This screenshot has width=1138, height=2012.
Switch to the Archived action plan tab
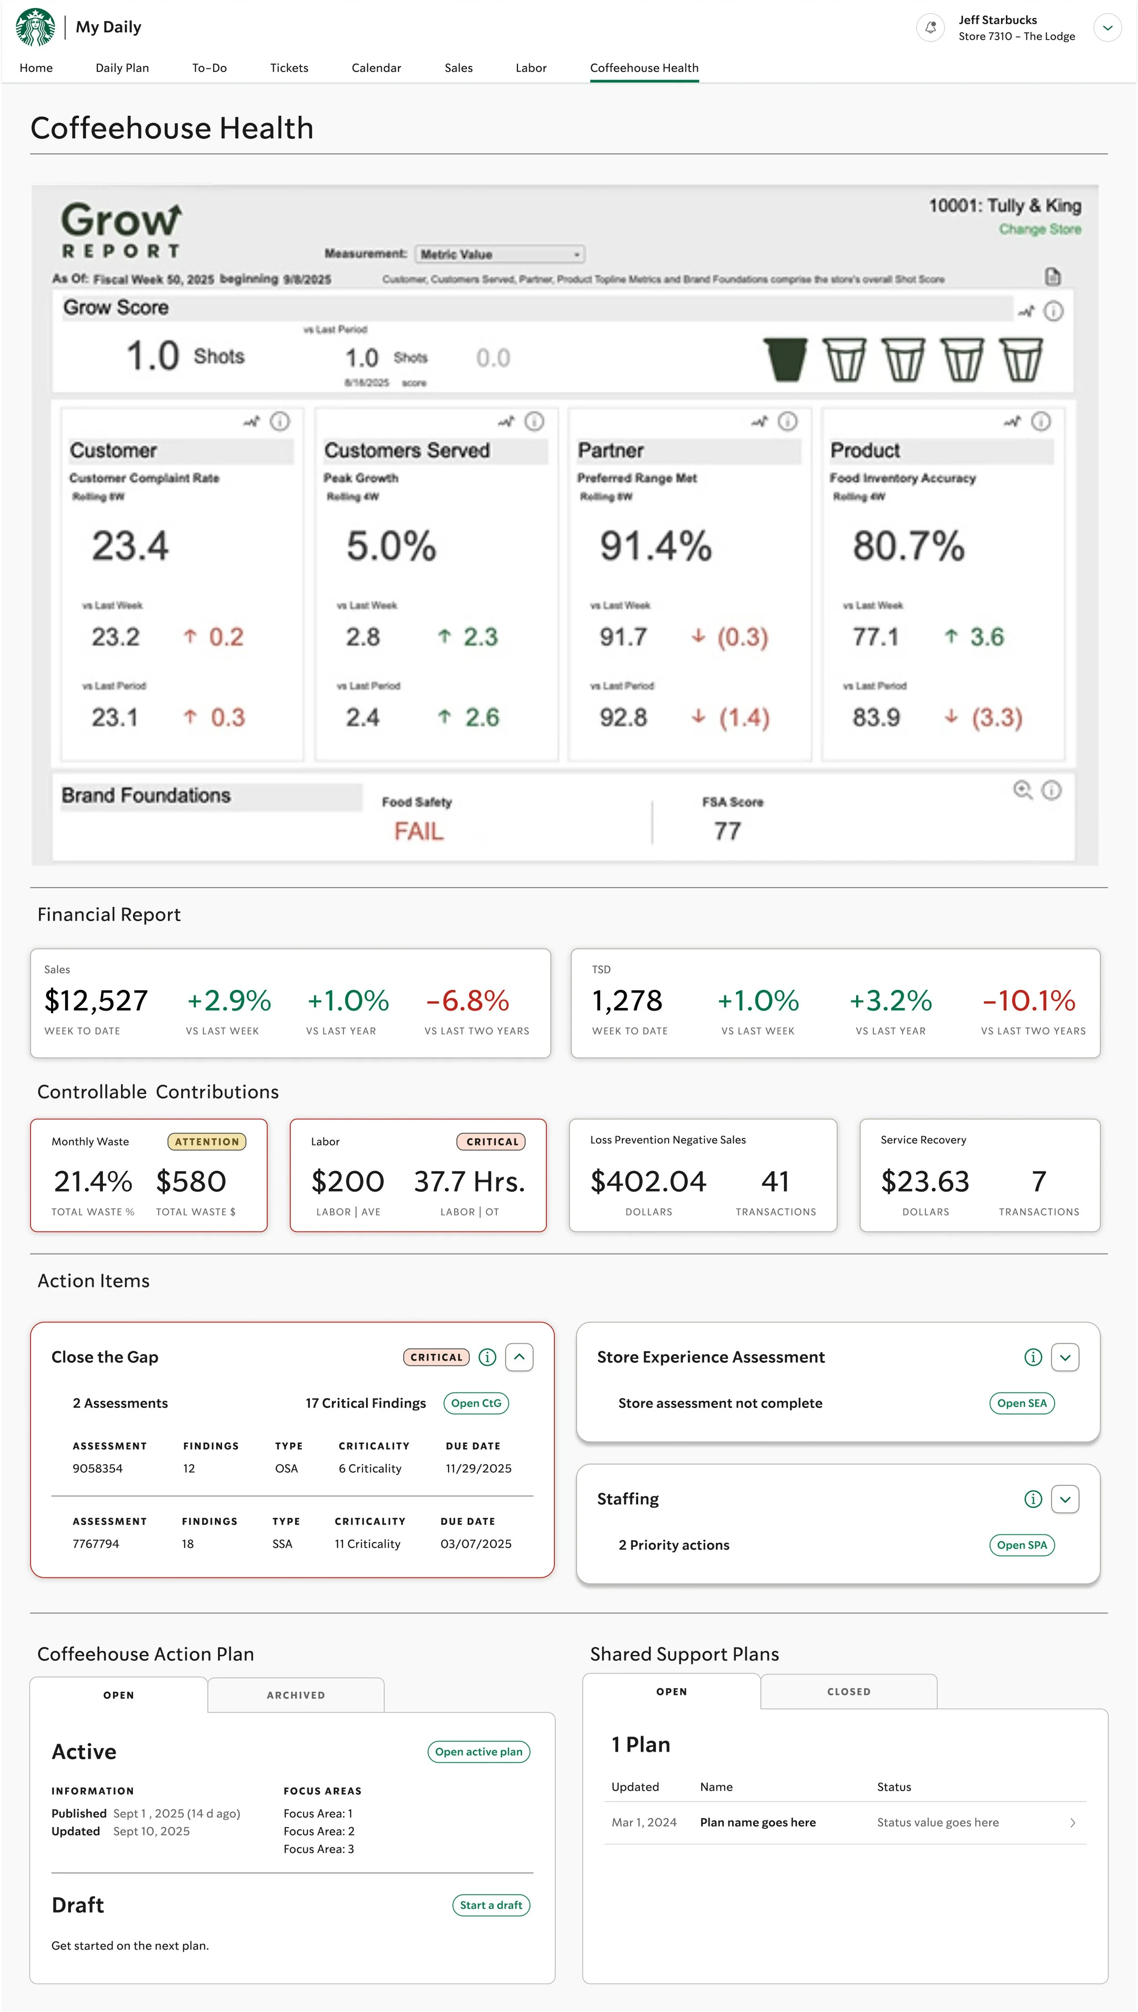click(295, 1695)
